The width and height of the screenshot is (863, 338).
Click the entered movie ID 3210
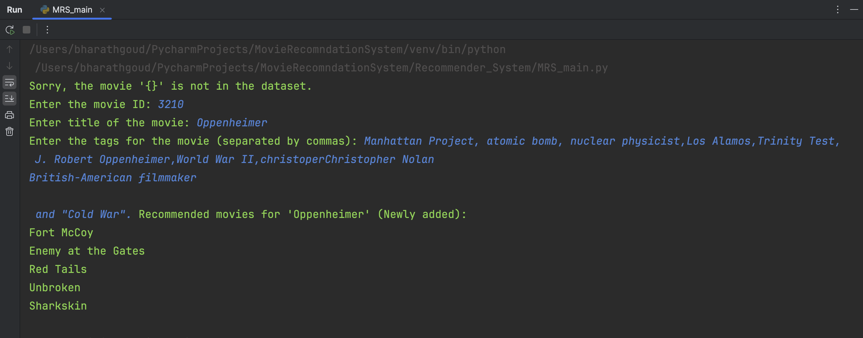click(171, 105)
